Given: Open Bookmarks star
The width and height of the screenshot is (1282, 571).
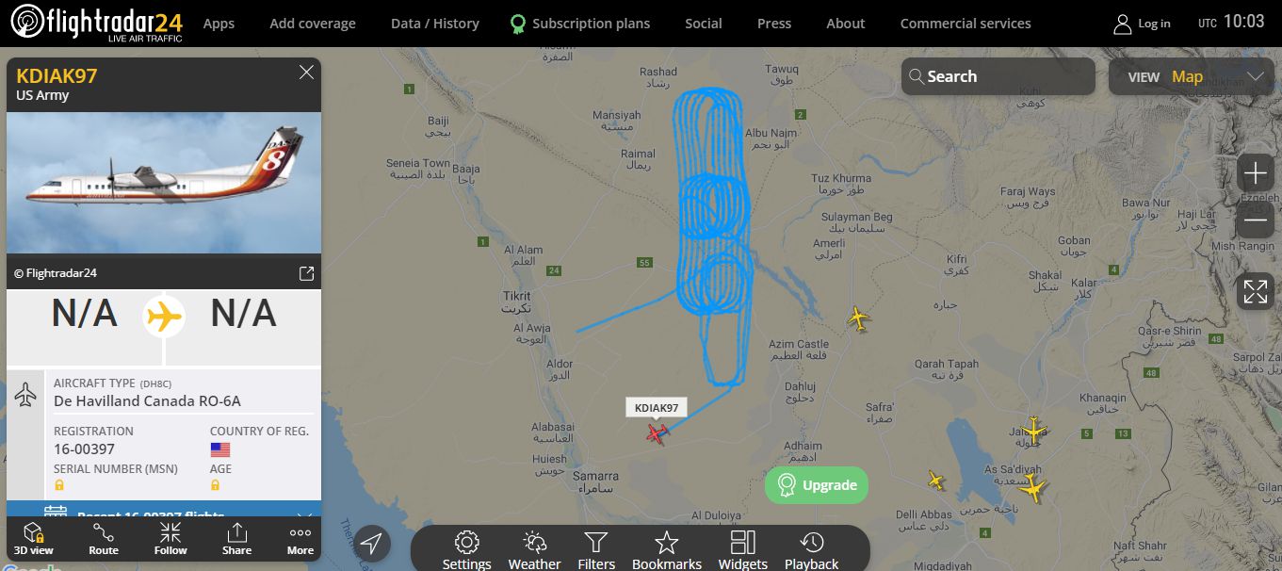Looking at the screenshot, I should coord(667,550).
